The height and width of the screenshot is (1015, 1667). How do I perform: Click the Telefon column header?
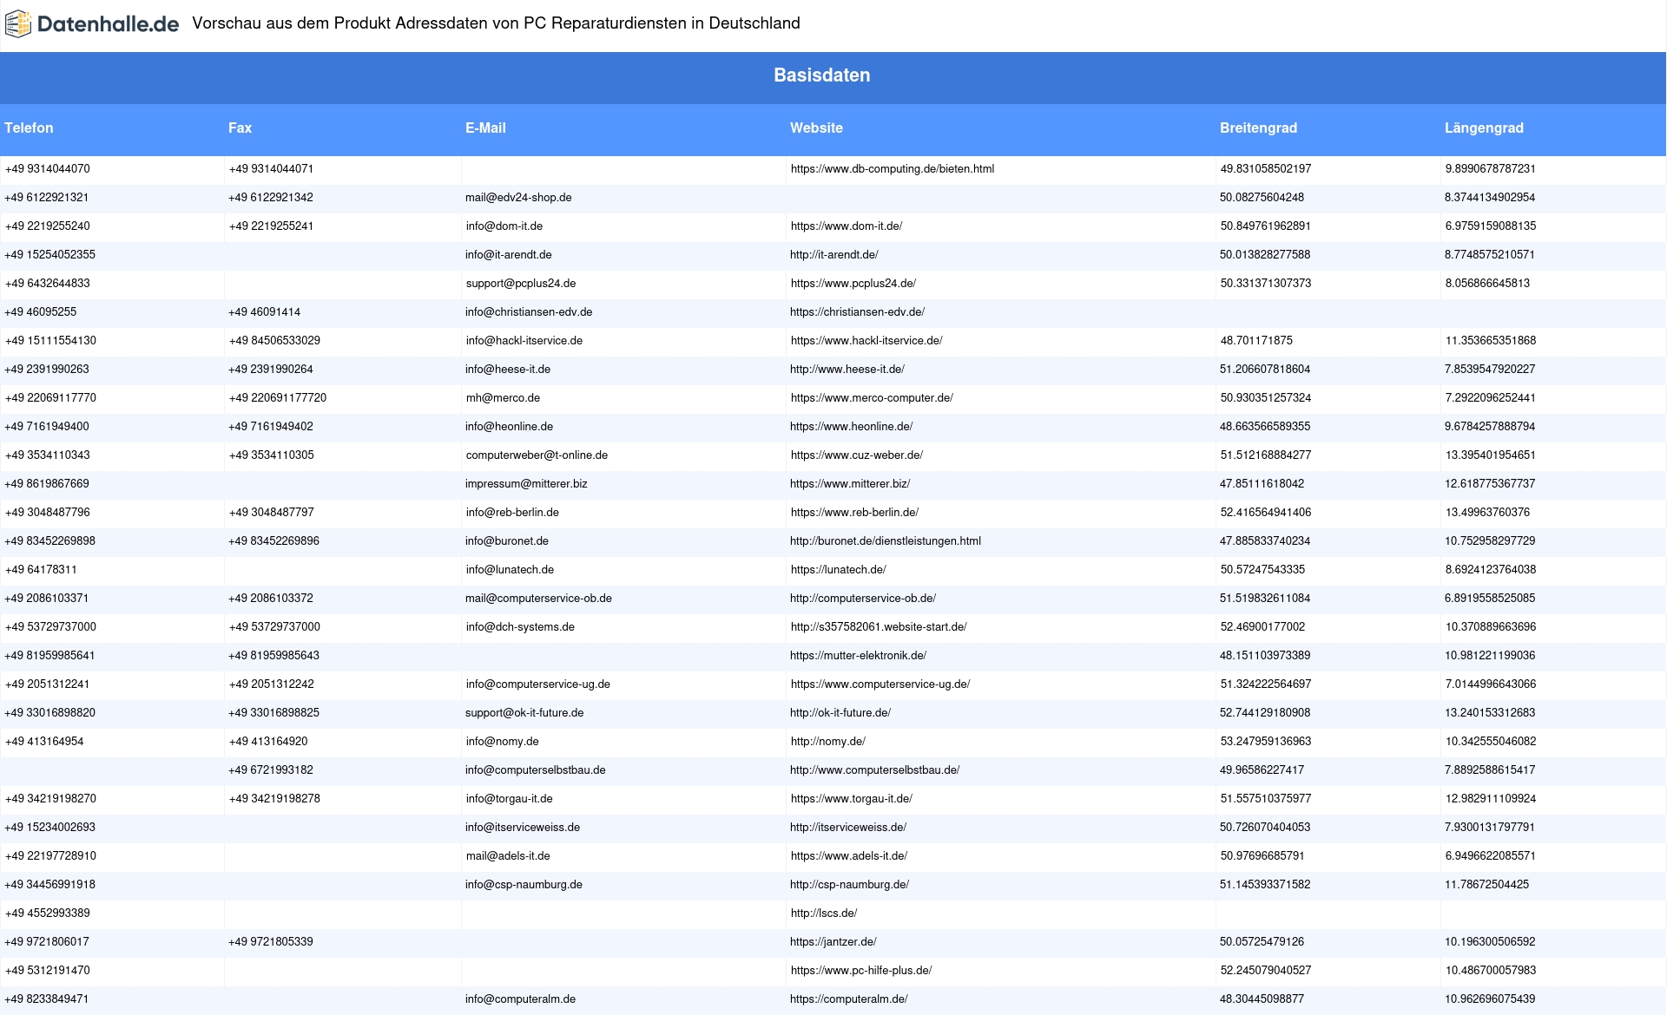tap(29, 128)
